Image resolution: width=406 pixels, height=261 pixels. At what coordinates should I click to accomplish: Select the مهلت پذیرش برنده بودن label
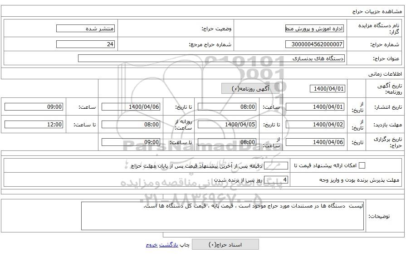[359, 180]
